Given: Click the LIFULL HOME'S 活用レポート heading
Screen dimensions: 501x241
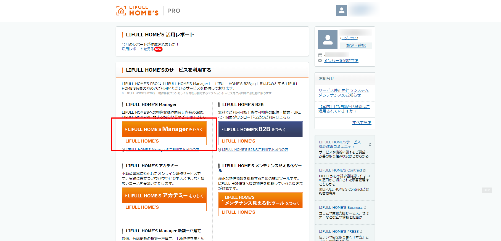Looking at the screenshot, I should click(x=160, y=35).
